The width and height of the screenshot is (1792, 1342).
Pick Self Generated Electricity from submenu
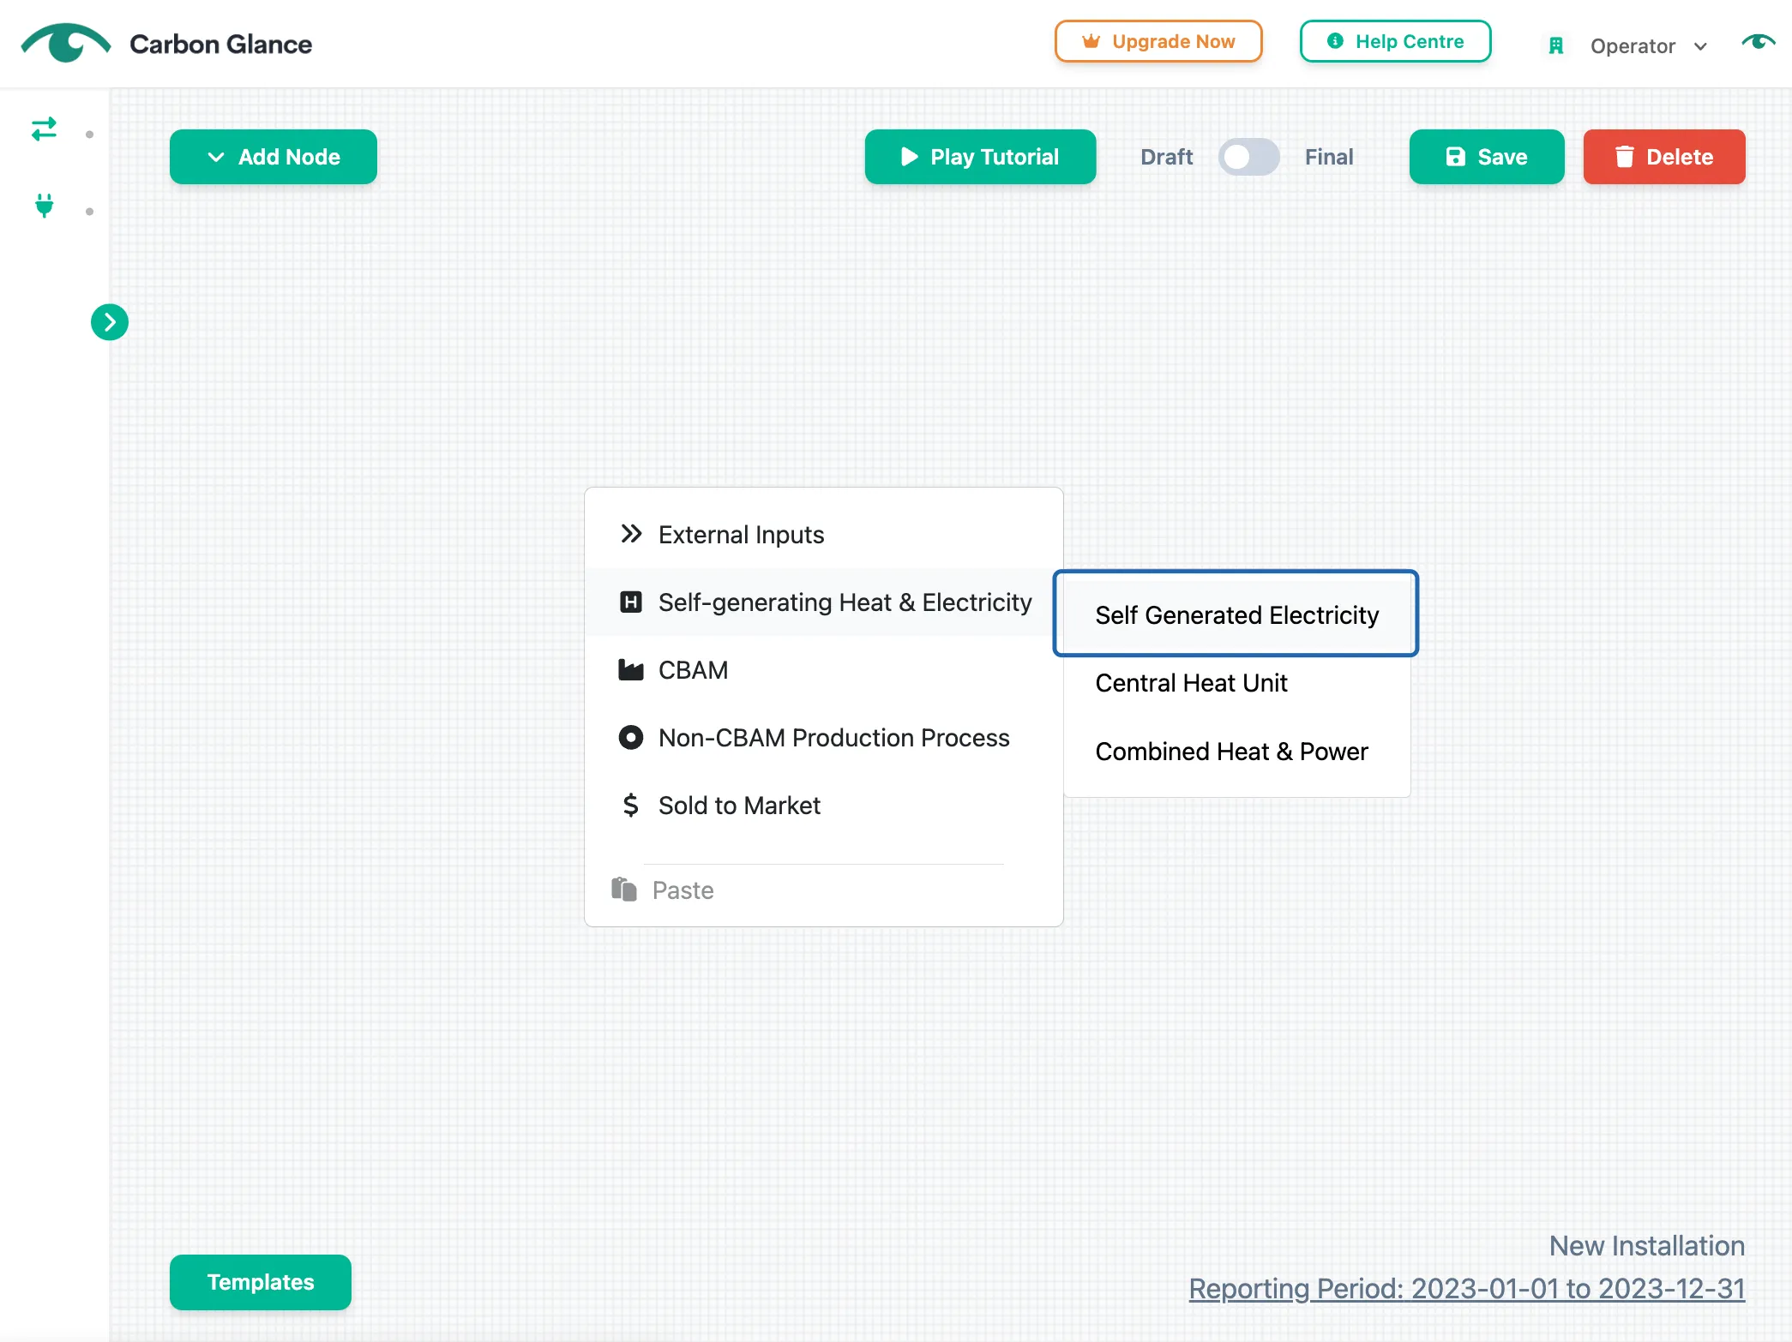click(x=1236, y=614)
